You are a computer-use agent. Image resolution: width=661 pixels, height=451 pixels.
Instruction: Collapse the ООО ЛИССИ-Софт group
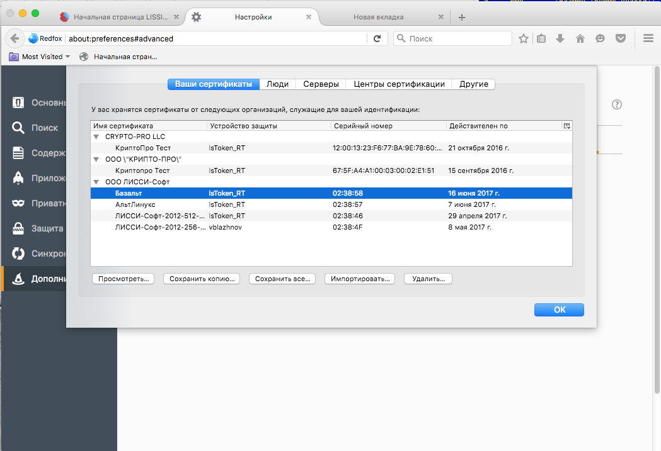coord(96,182)
